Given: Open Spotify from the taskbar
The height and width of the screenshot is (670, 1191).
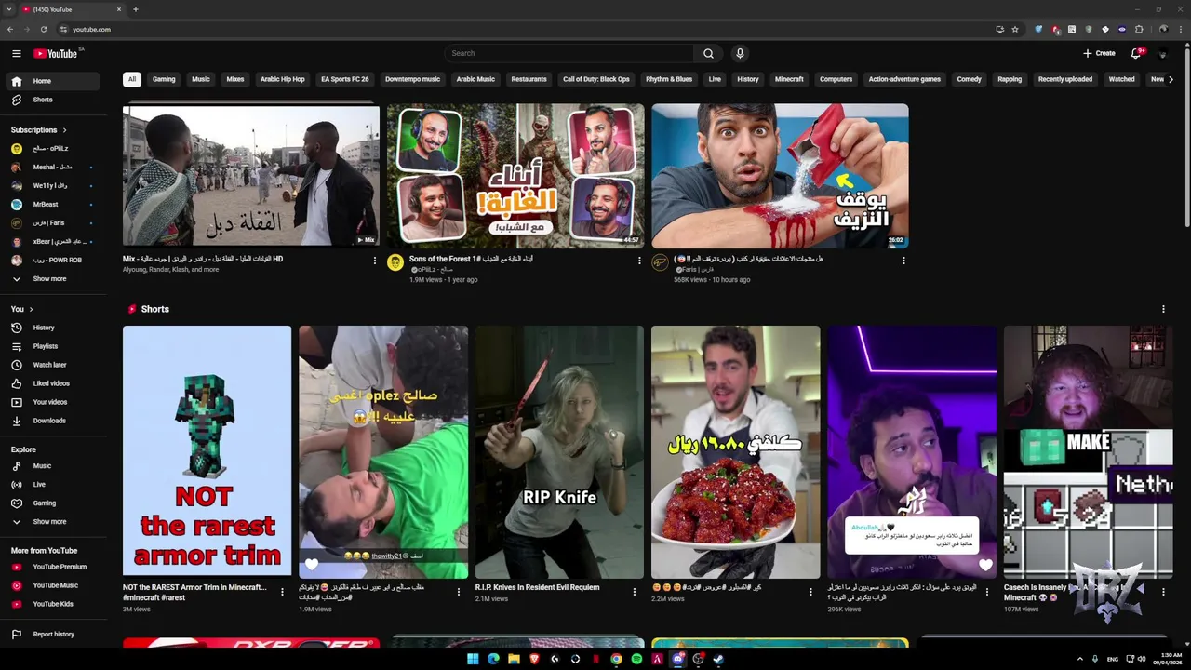Looking at the screenshot, I should pyautogui.click(x=636, y=659).
